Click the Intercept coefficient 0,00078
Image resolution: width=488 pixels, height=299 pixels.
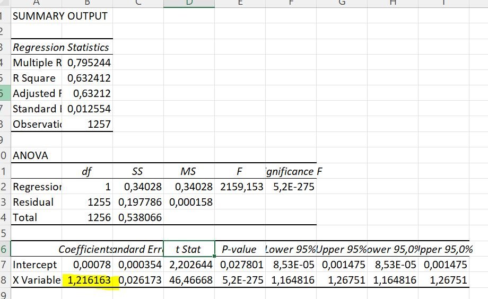(x=92, y=265)
